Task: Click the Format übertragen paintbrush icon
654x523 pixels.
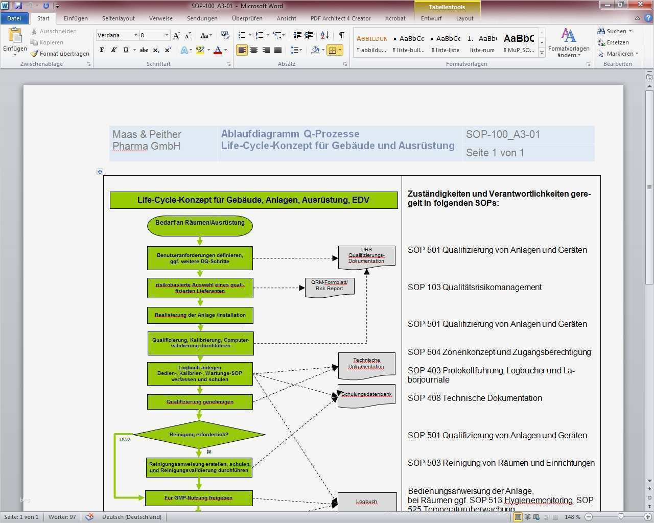Action: 34,54
